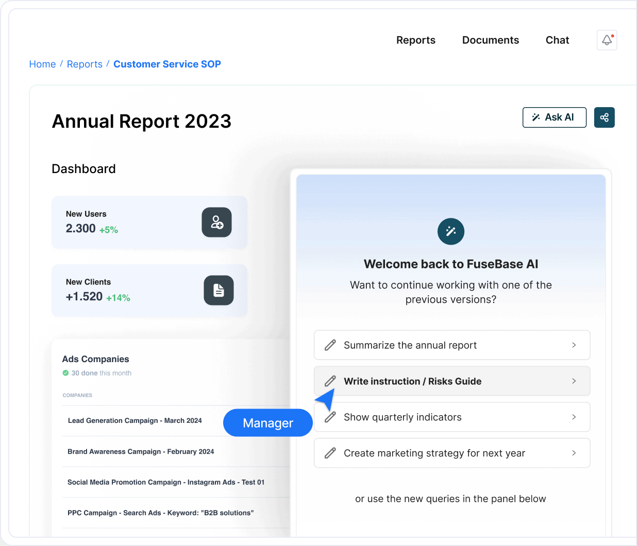Screen dimensions: 637x546
Task: Click green check icon beside 30 done
Action: pyautogui.click(x=65, y=373)
